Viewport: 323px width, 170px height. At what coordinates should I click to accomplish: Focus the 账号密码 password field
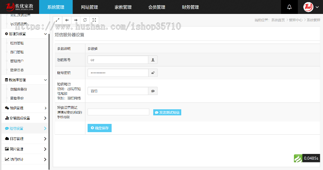click(x=118, y=72)
